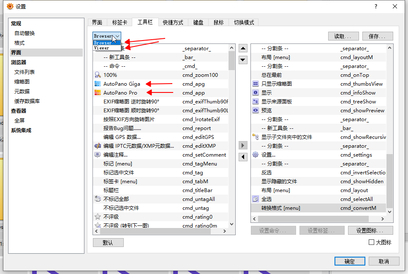
Task: Click the 显示 info icon
Action: point(256,92)
